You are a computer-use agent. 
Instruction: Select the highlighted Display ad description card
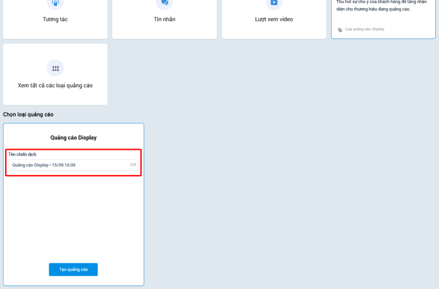[x=383, y=19]
